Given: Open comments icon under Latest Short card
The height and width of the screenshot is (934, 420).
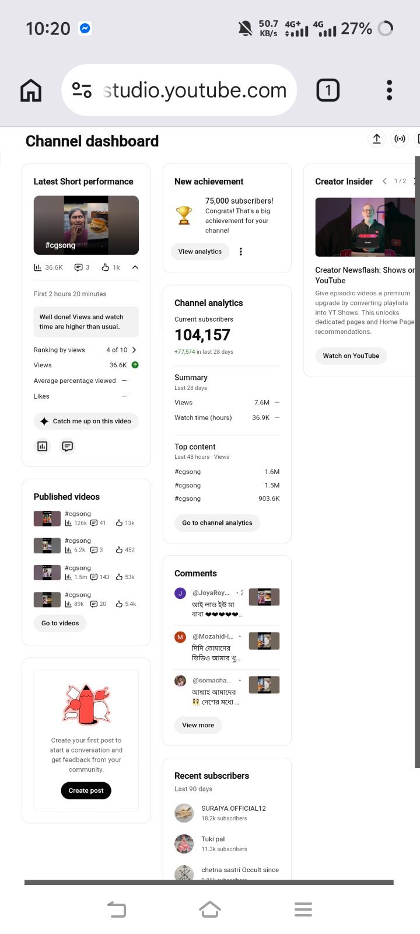Looking at the screenshot, I should click(68, 446).
